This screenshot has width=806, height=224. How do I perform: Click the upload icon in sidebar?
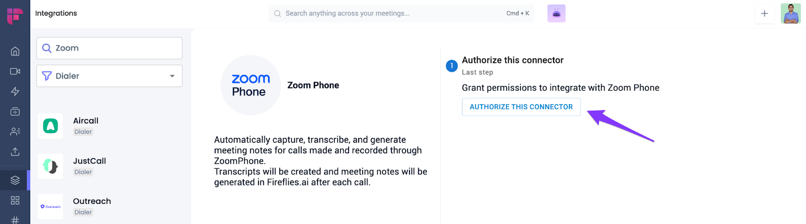click(15, 152)
